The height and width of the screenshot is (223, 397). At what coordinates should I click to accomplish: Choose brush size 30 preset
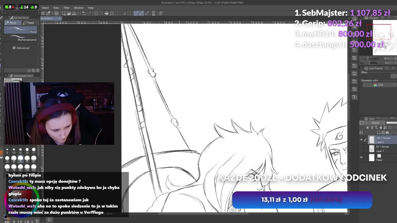(20, 159)
